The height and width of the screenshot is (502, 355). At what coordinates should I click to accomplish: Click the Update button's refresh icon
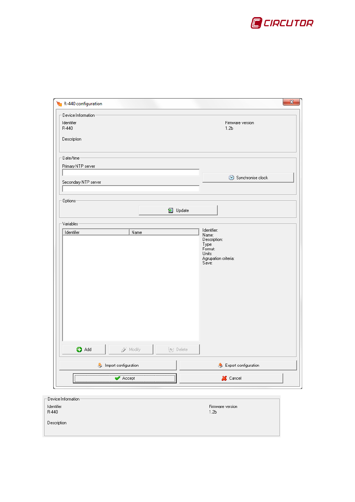(x=170, y=210)
